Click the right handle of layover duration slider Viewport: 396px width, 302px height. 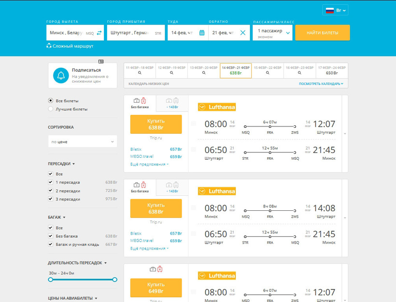(114, 279)
